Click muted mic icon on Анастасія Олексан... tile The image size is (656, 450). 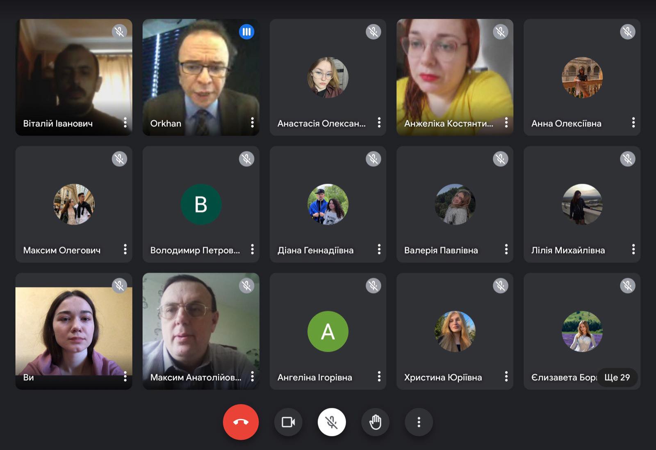point(373,32)
